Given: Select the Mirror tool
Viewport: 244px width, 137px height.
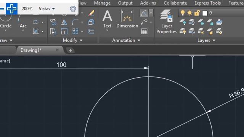Looking at the screenshot, I should (x=64, y=22).
